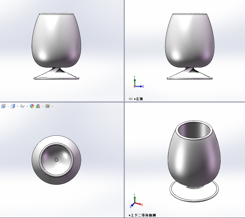The height and width of the screenshot is (218, 245).
Task: Click the coordinate triad in the left view
Action: point(139,82)
